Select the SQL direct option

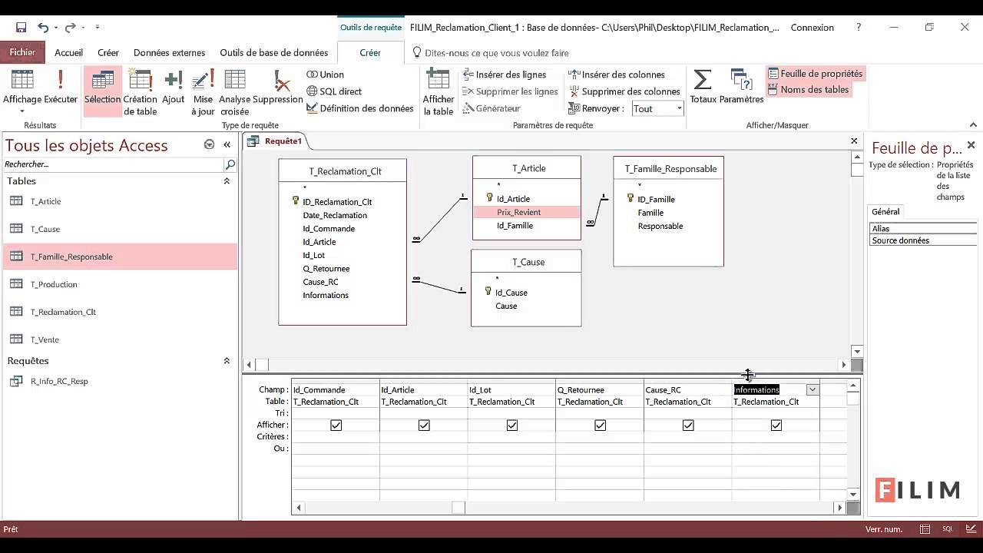pyautogui.click(x=334, y=91)
